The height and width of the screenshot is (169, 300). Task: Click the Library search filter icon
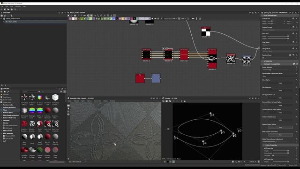39,92
